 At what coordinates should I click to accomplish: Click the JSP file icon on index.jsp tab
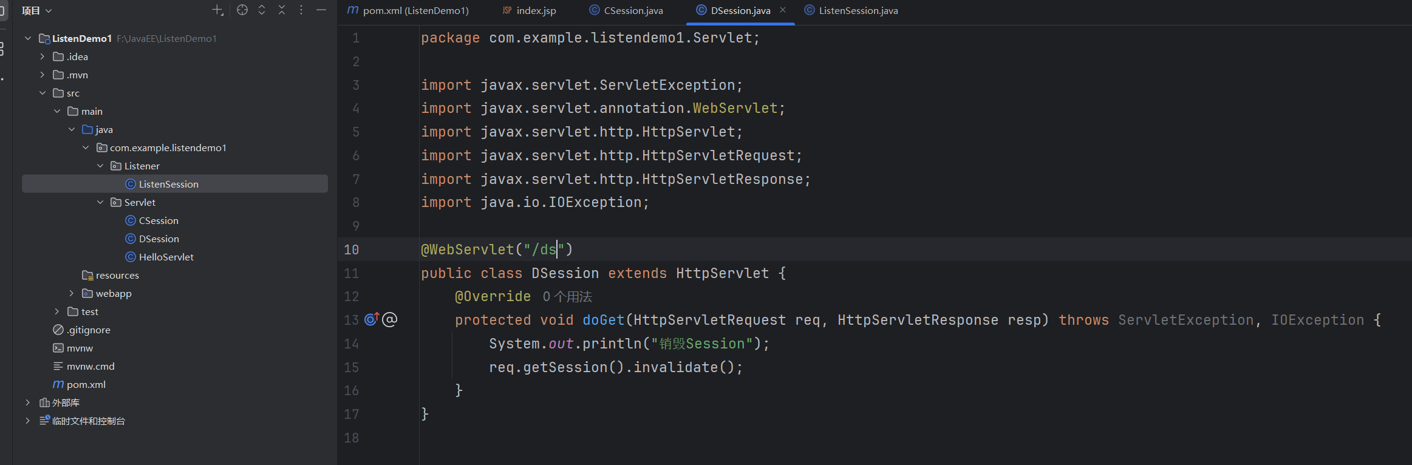click(507, 10)
